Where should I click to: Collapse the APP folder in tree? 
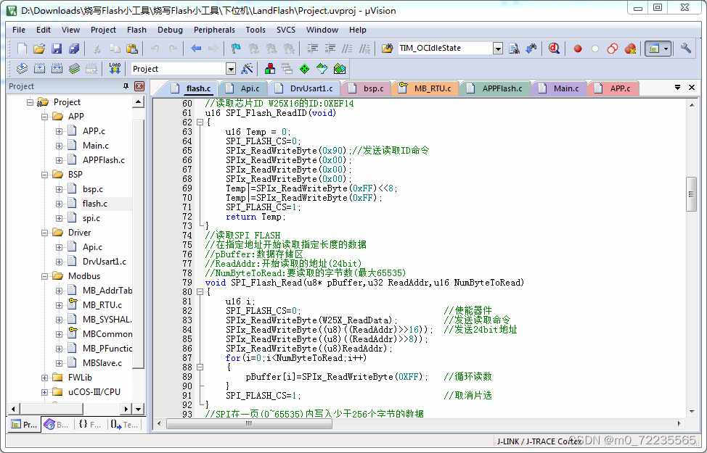44,117
